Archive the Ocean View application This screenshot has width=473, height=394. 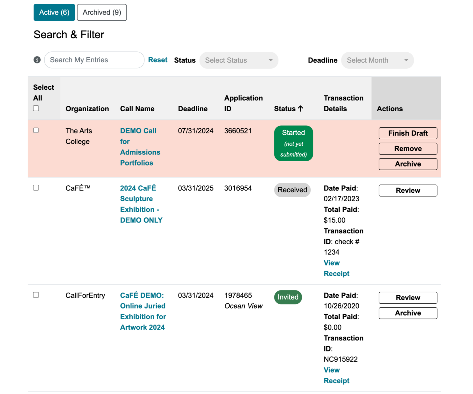(408, 313)
